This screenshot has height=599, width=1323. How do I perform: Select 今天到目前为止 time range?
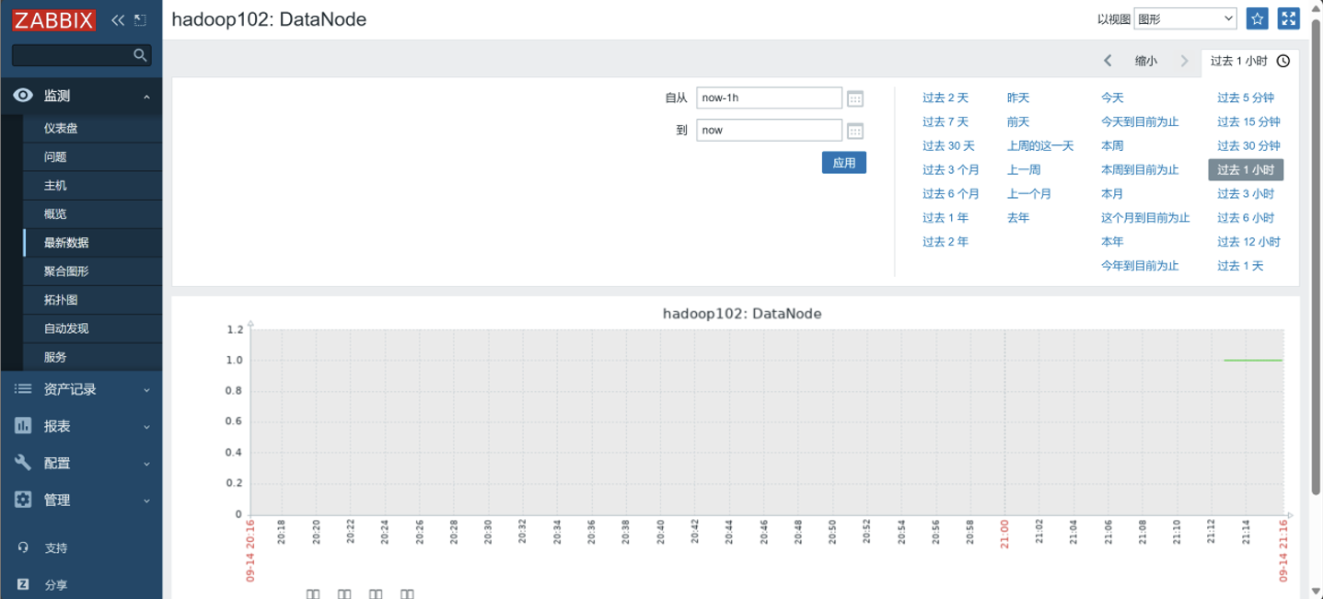coord(1140,121)
